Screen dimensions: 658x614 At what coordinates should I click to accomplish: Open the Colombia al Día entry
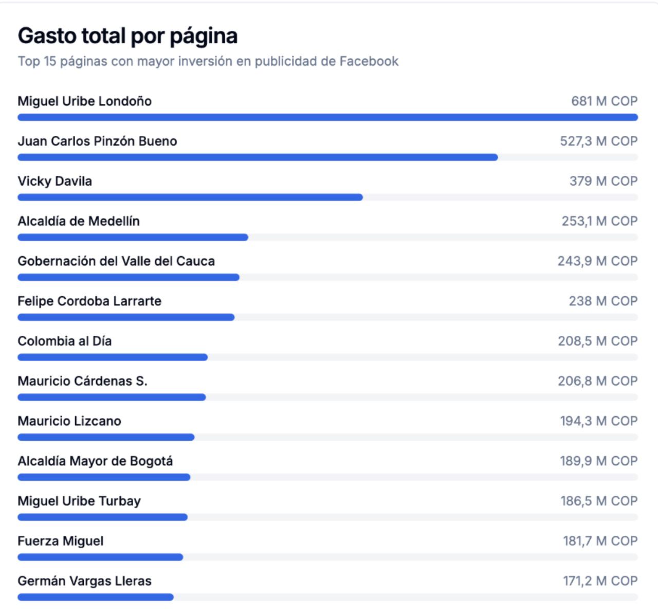pos(64,341)
